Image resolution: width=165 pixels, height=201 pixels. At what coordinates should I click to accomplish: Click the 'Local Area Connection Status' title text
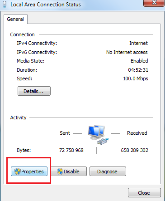pyautogui.click(x=46, y=5)
